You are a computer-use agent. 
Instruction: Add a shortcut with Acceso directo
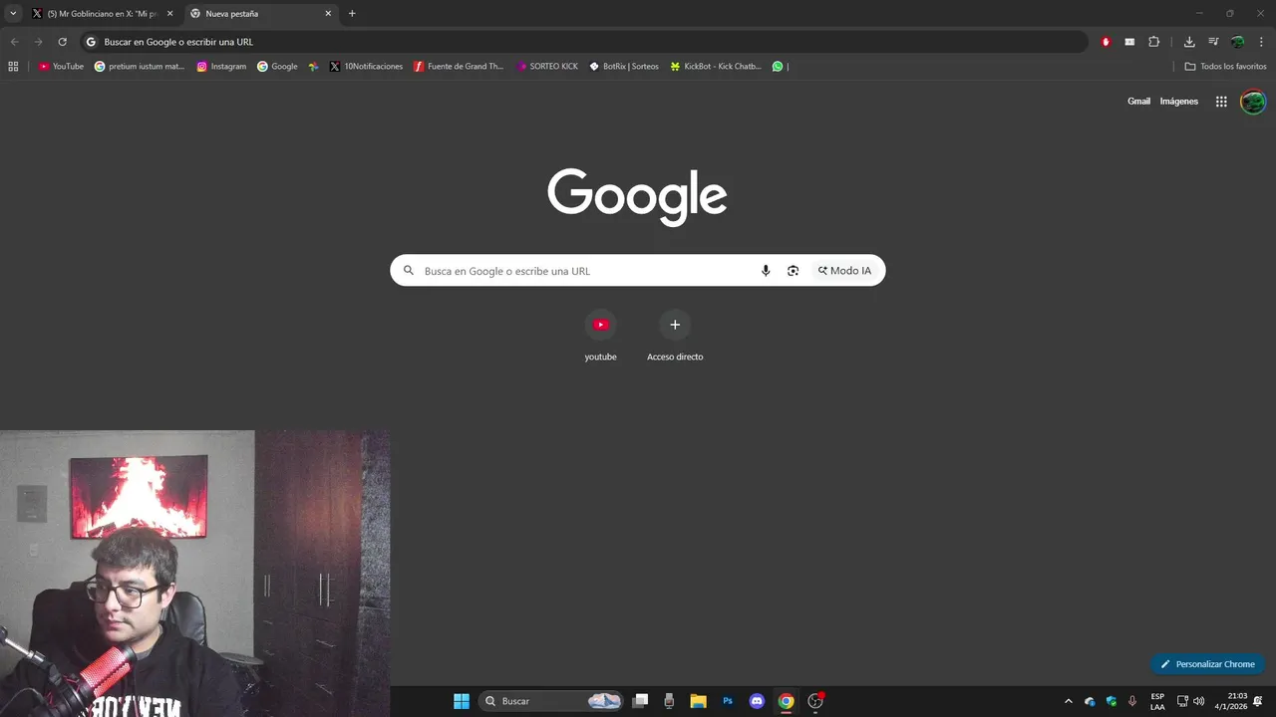(x=675, y=336)
